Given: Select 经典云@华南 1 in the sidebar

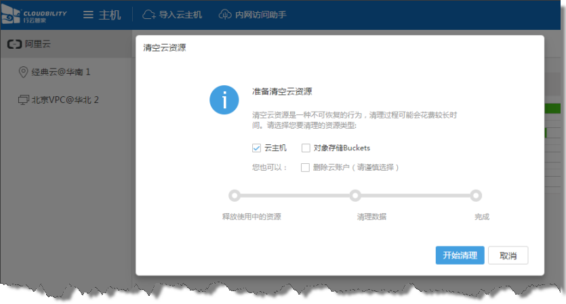Looking at the screenshot, I should click(61, 72).
